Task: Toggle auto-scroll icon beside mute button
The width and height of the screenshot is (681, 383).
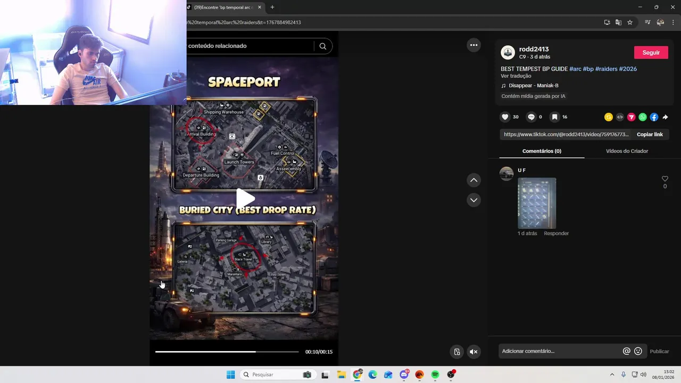Action: click(456, 352)
